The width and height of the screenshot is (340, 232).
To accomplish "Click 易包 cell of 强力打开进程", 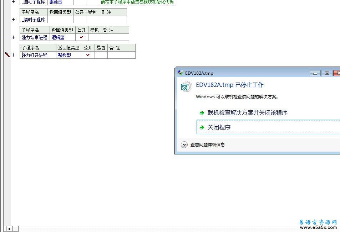I will [x=101, y=55].
